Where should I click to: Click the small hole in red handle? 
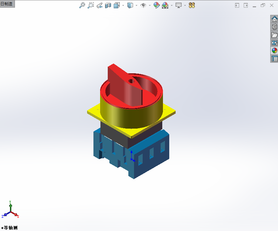[x=131, y=81]
